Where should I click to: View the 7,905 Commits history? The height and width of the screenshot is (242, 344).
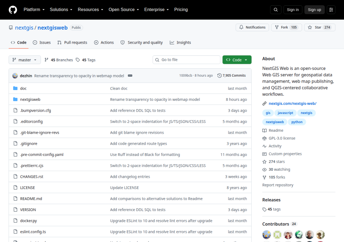(231, 76)
